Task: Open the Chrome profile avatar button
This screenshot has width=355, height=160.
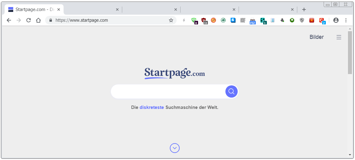Action: coord(336,20)
